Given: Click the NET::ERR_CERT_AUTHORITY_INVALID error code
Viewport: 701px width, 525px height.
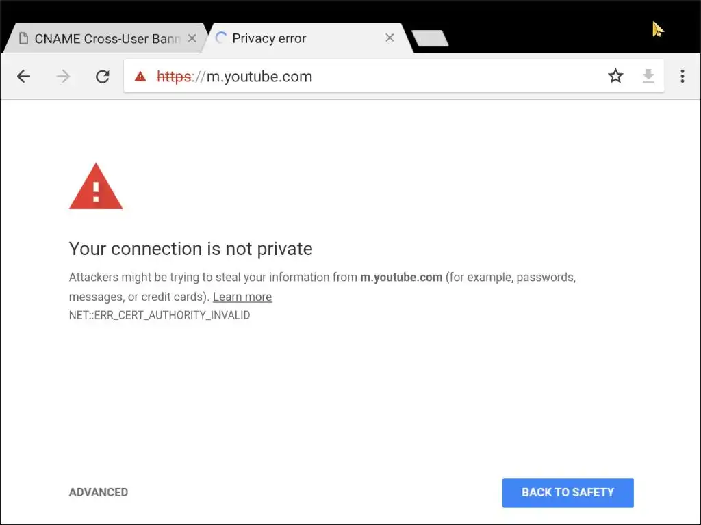Looking at the screenshot, I should 160,315.
